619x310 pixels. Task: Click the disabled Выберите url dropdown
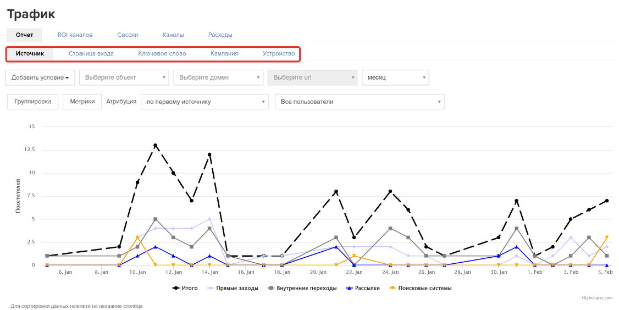coord(312,77)
